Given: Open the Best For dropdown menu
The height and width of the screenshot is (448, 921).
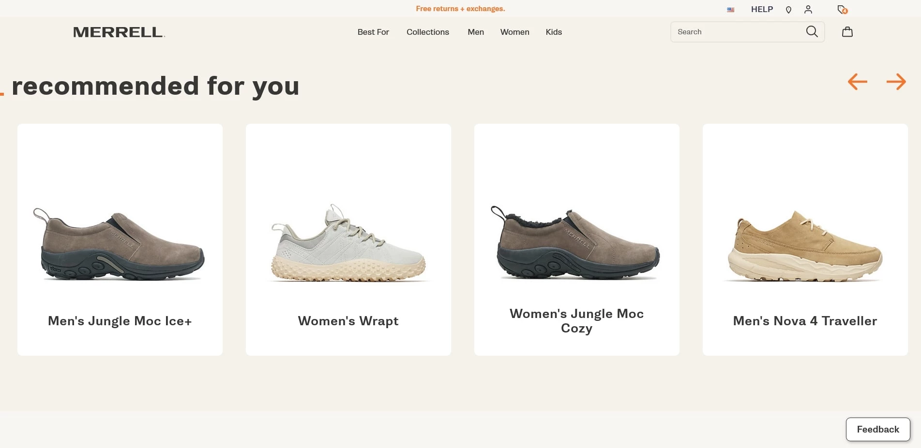Looking at the screenshot, I should click(373, 32).
